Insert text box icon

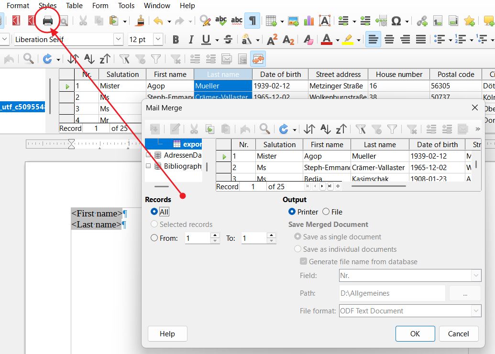(325, 21)
